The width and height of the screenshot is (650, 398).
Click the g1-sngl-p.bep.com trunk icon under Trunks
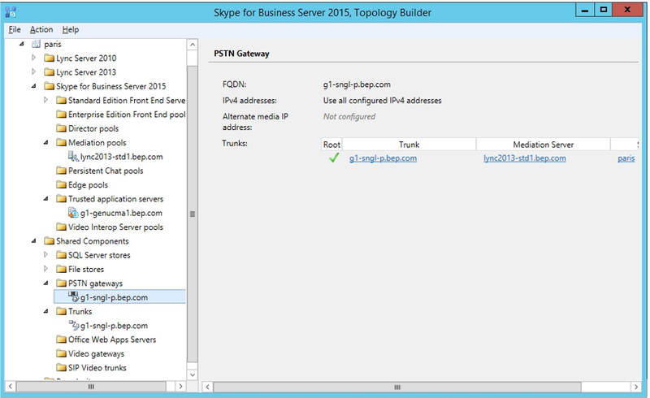pos(73,325)
